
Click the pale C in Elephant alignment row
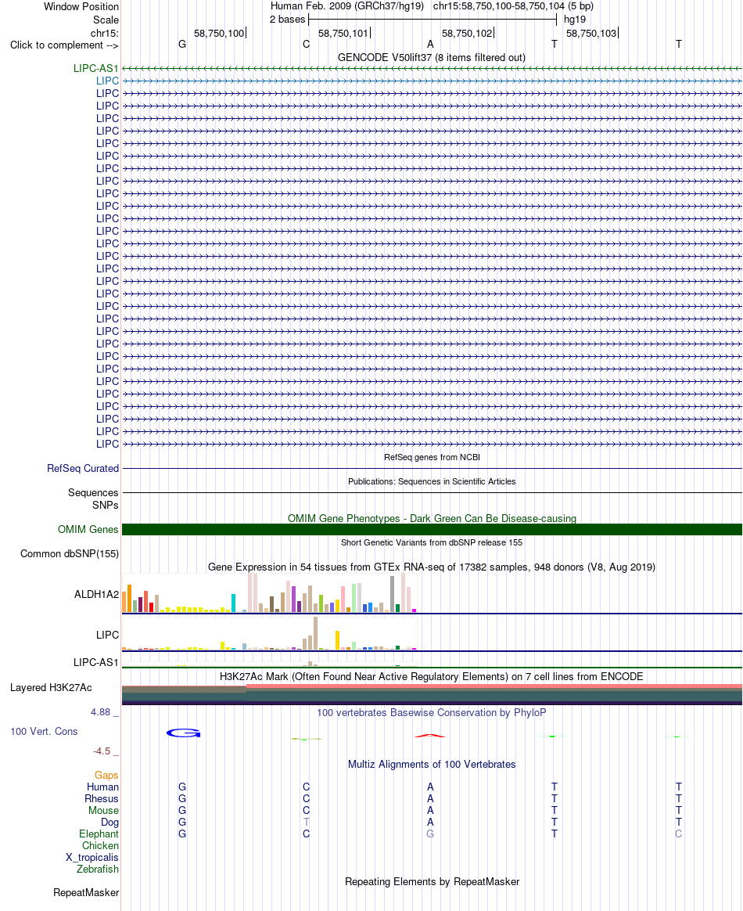click(x=679, y=834)
